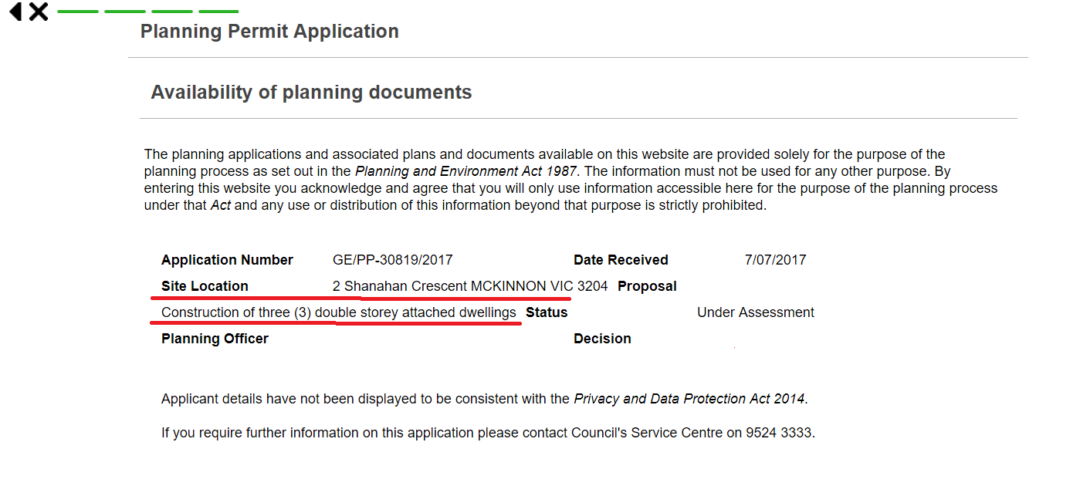Image resolution: width=1080 pixels, height=486 pixels.
Task: Click the fourth green progress segment
Action: 218,12
